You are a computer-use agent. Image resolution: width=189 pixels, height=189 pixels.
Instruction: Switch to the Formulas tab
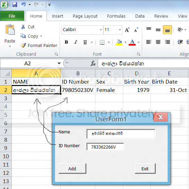pyautogui.click(x=116, y=16)
